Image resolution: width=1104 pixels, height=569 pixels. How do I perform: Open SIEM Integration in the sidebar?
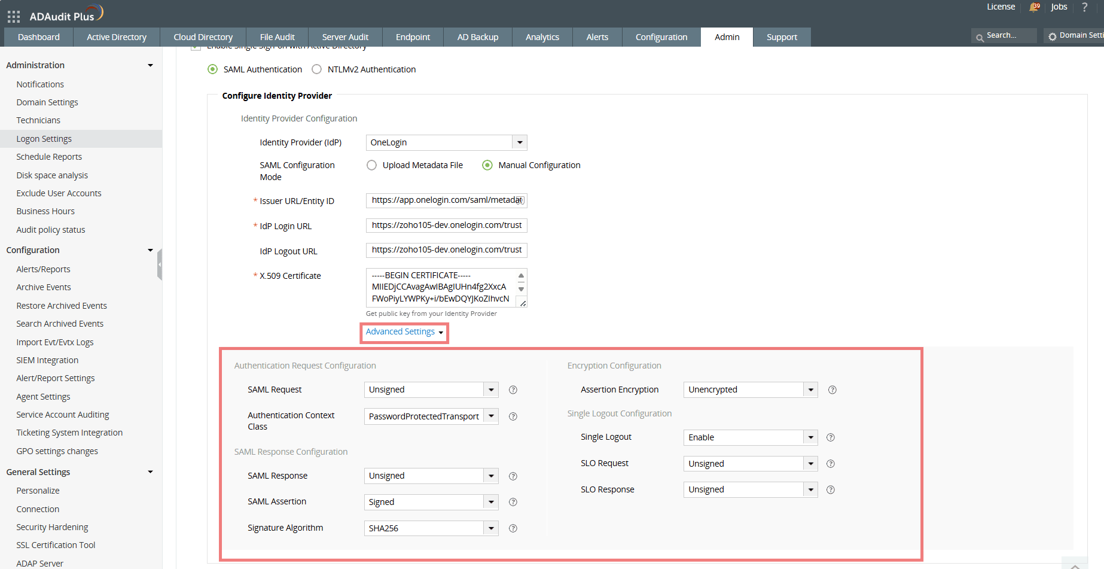[x=47, y=360]
